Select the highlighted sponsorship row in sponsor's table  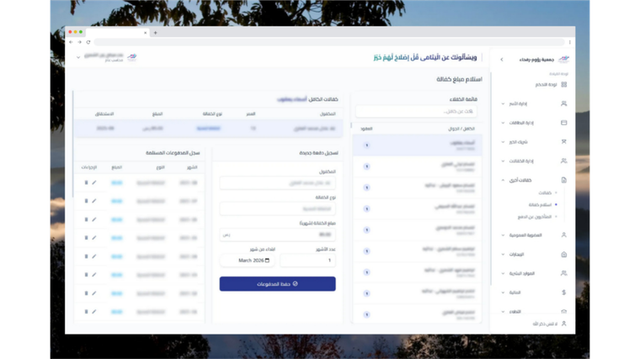pos(208,129)
